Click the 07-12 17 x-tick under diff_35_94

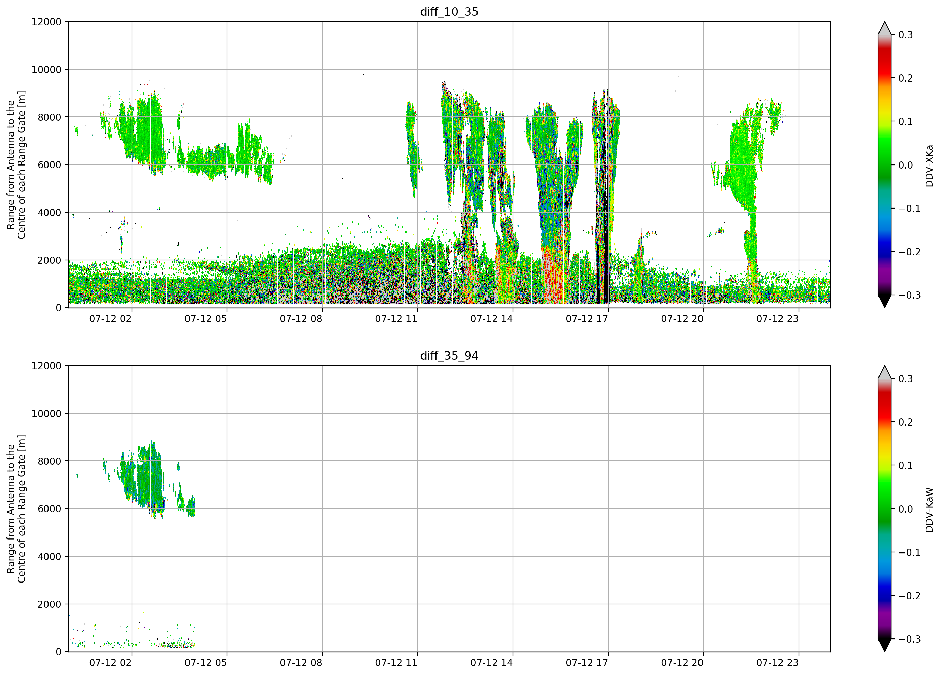(x=587, y=663)
